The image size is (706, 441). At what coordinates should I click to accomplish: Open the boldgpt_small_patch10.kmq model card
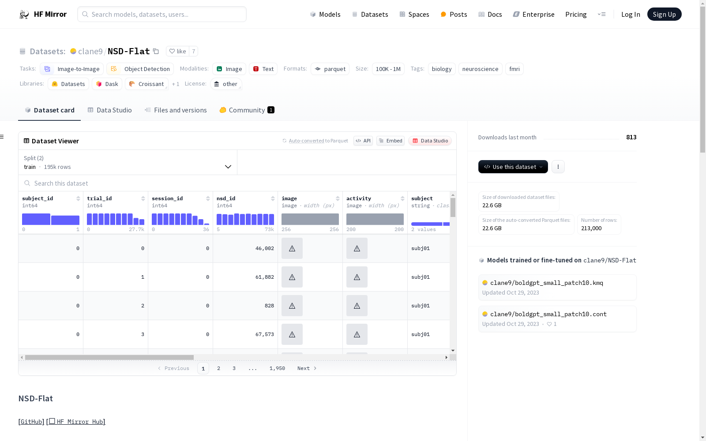[x=557, y=288]
